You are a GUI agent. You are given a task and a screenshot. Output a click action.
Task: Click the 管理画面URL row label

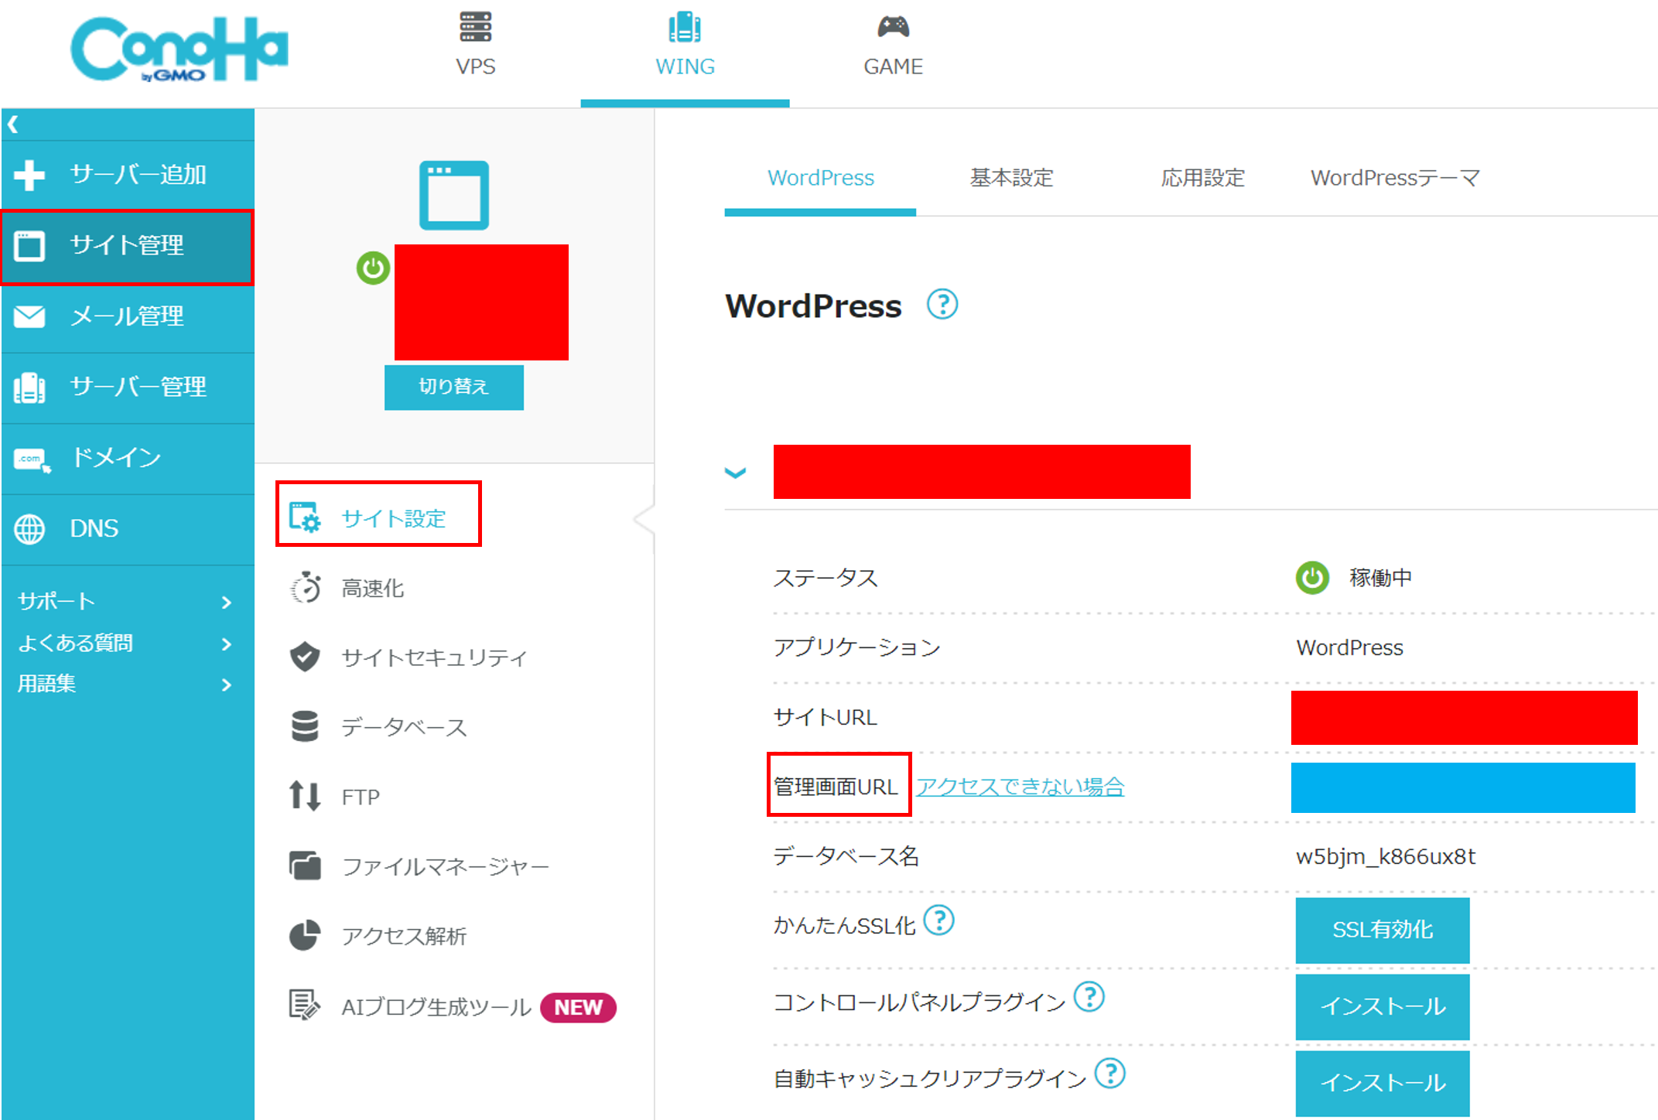(836, 787)
